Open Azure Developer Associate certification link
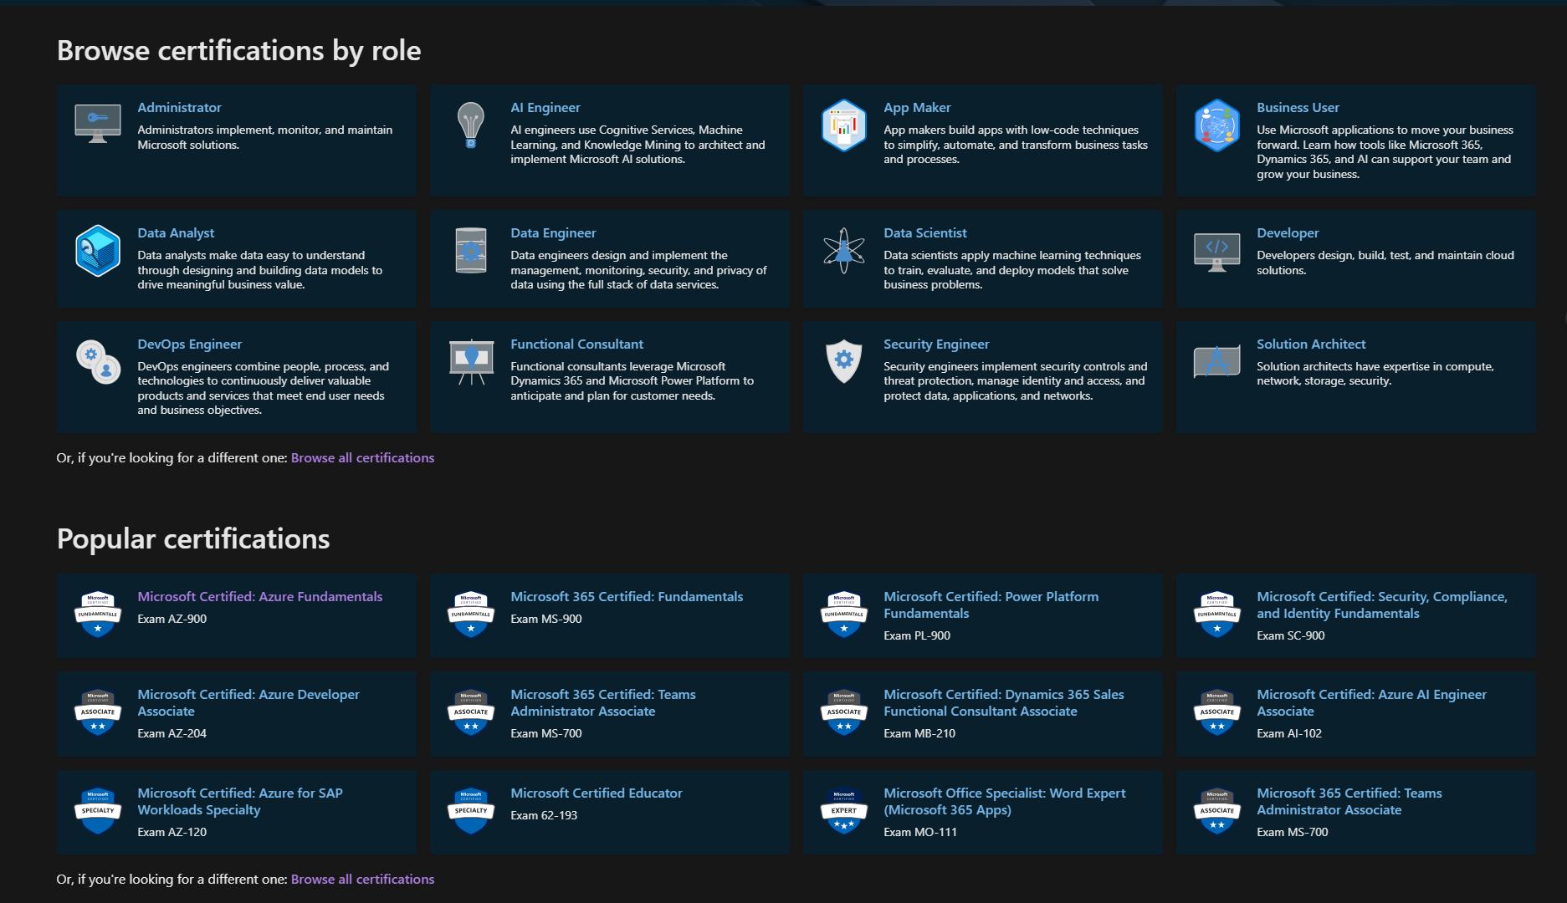Viewport: 1567px width, 903px height. [x=248, y=703]
